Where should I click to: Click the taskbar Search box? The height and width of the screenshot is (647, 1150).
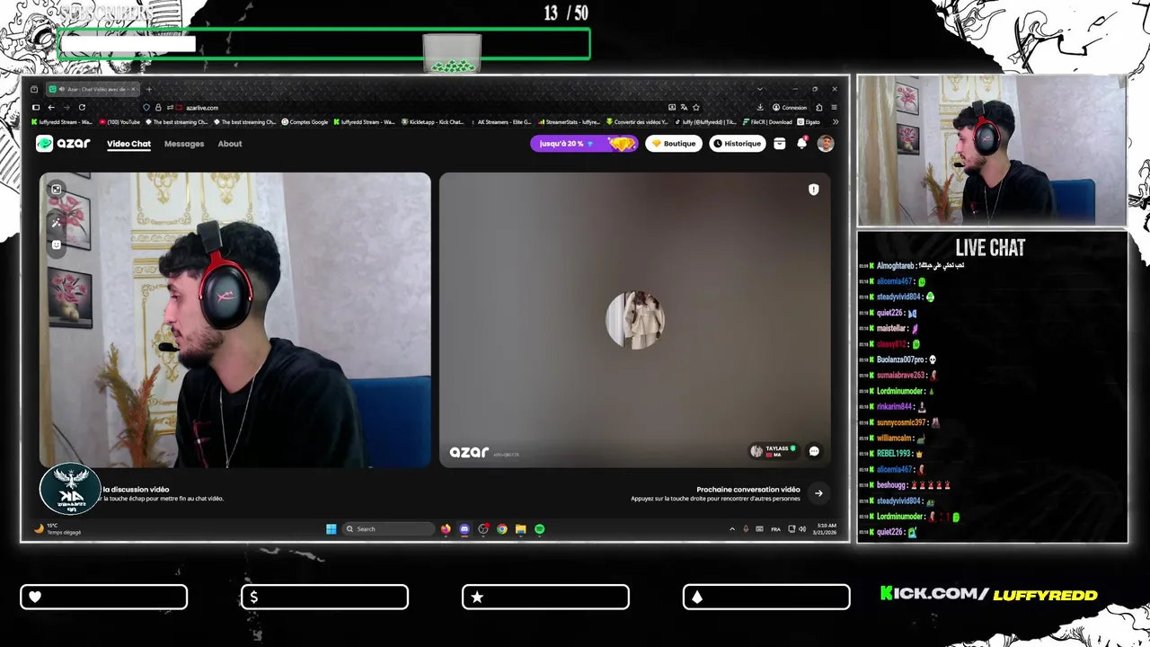pos(389,529)
